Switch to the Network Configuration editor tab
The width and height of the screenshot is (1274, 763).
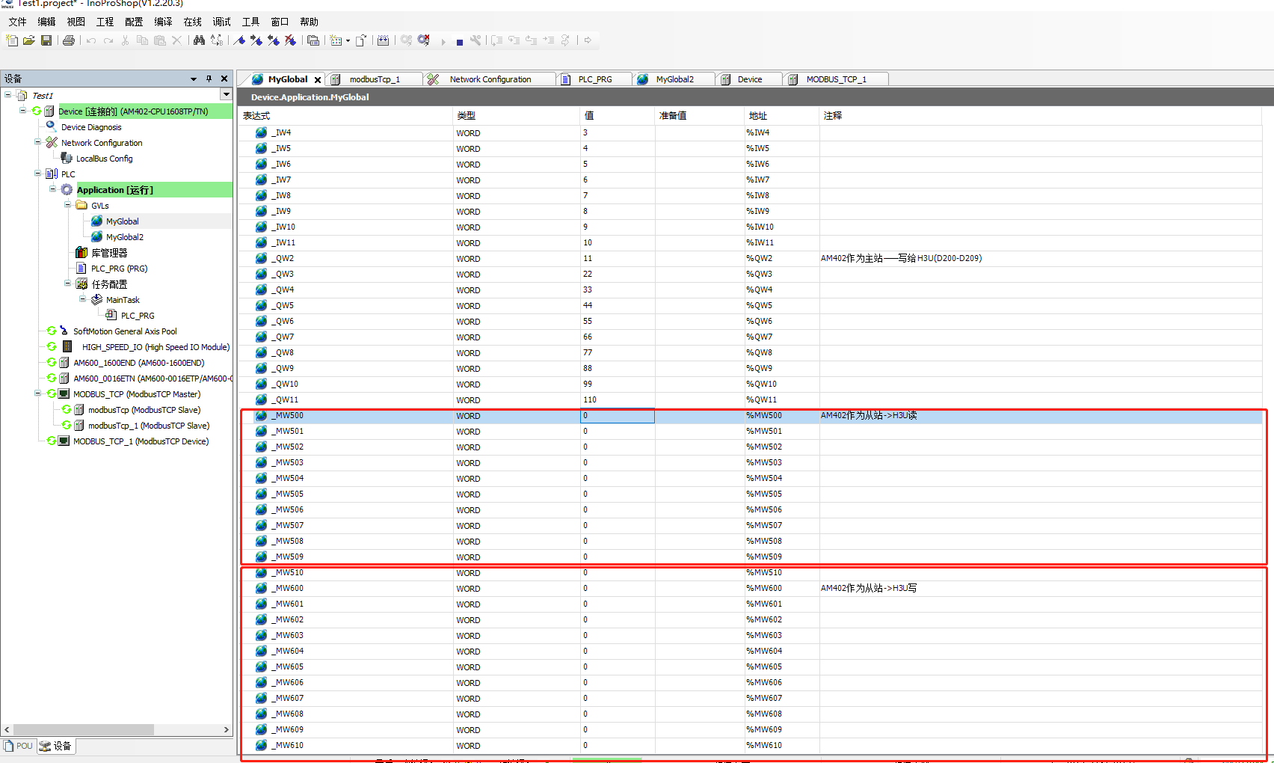pos(490,79)
